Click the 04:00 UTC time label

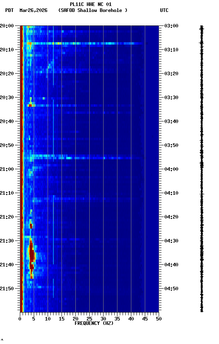[x=171, y=169]
